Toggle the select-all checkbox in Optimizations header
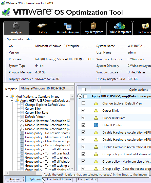 (x=84, y=89)
